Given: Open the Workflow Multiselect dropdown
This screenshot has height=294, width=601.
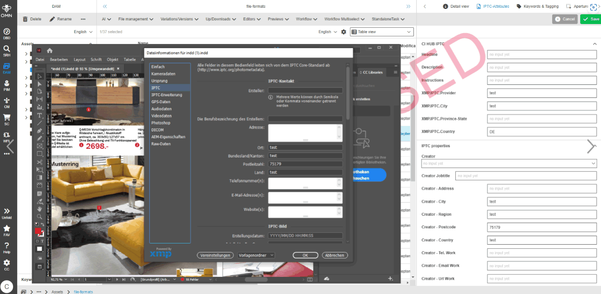Looking at the screenshot, I should click(x=345, y=19).
